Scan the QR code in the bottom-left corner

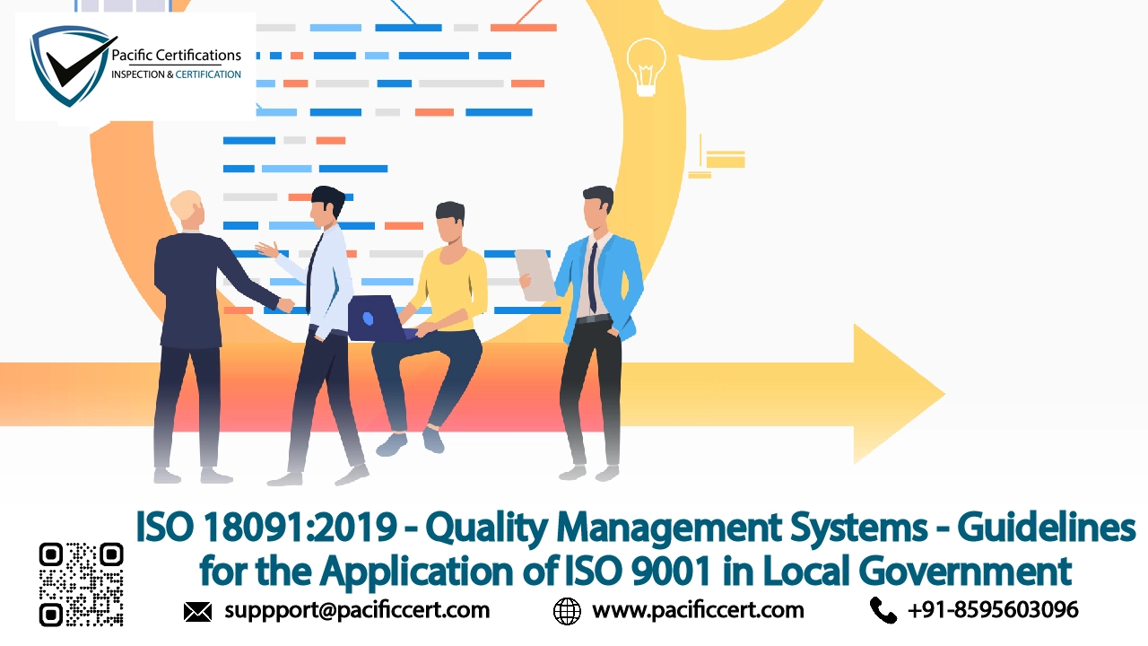(81, 583)
